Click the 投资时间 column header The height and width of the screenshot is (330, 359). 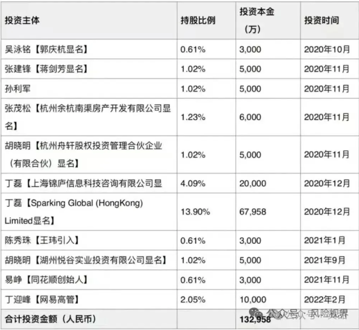point(322,20)
